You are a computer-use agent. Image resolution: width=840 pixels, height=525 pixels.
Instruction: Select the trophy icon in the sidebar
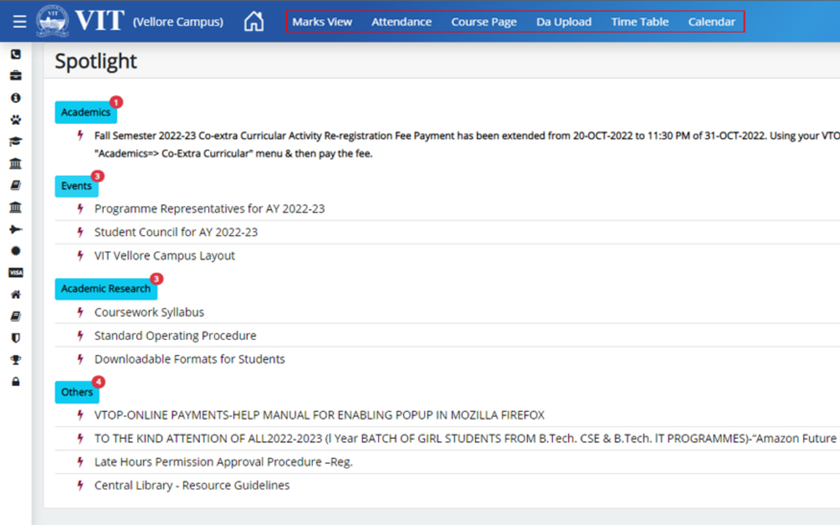16,360
